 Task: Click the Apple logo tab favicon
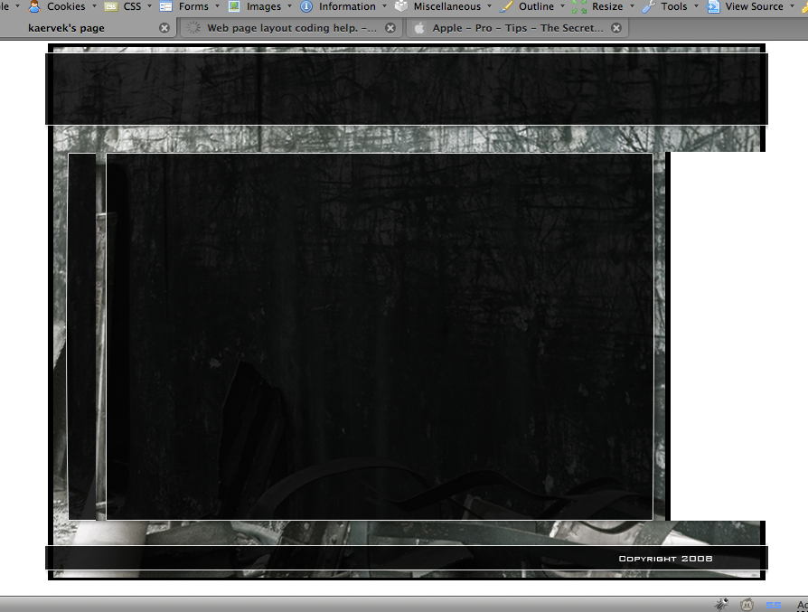click(419, 28)
